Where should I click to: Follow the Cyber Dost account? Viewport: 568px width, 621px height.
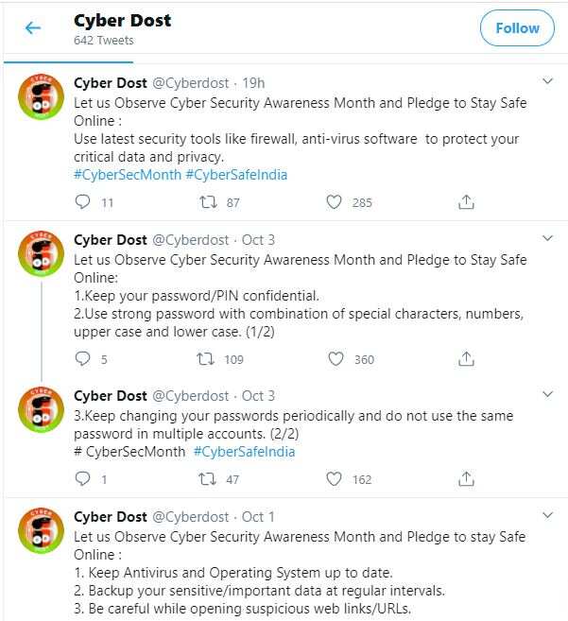coord(517,28)
